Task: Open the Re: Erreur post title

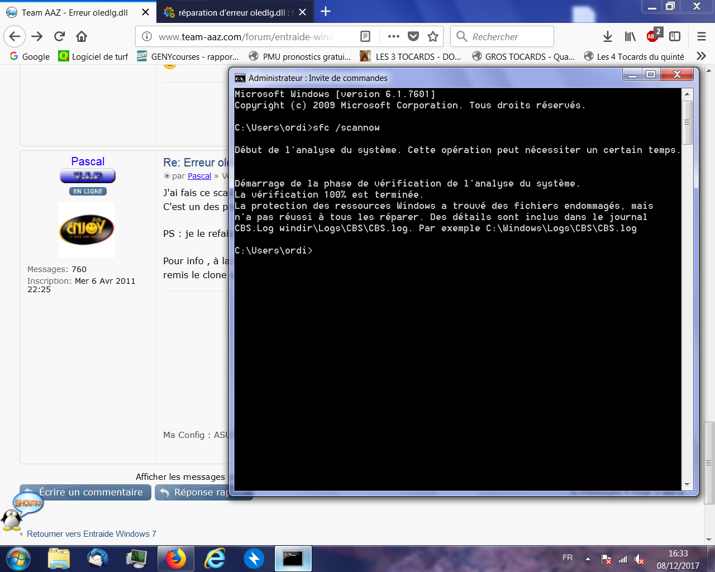Action: pos(196,163)
